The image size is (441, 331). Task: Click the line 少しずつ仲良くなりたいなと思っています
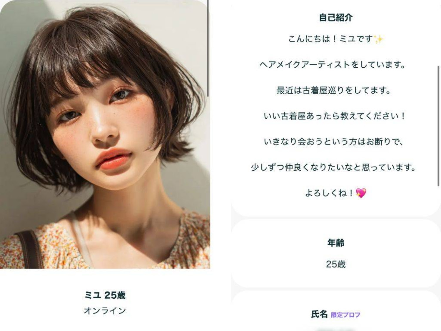point(334,167)
